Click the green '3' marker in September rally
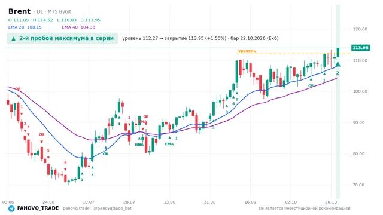 click(227, 112)
